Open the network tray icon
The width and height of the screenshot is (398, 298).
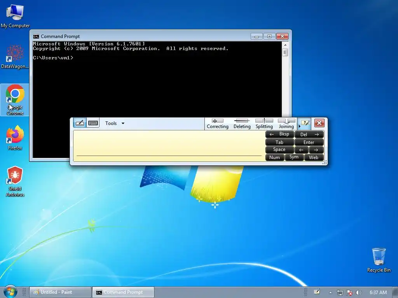coord(340,293)
